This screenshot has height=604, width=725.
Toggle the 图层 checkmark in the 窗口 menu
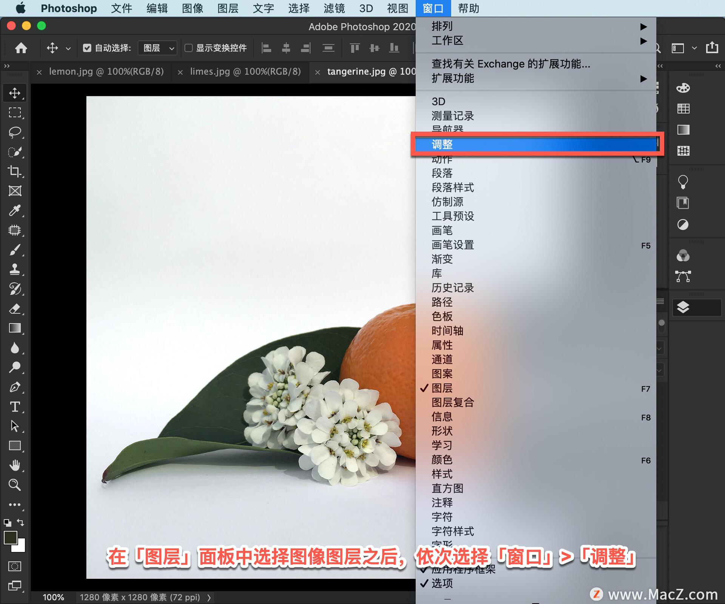442,388
